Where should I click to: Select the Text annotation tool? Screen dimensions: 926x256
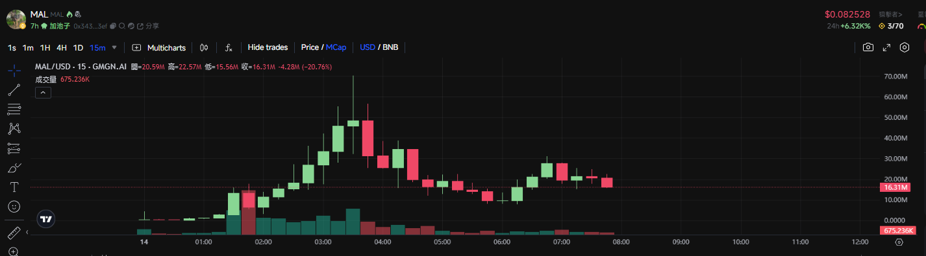coord(14,187)
